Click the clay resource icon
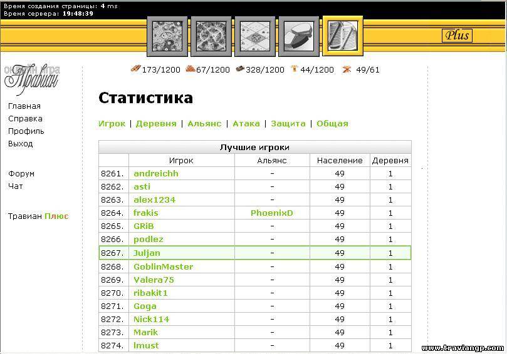Screen dimensions: 507x354 [x=191, y=69]
